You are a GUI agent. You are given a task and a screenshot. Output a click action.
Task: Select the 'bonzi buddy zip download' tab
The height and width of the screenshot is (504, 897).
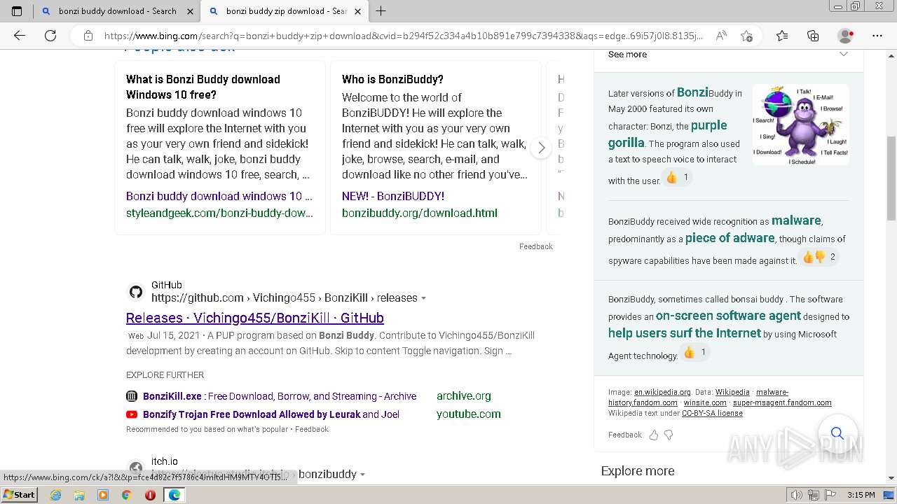click(x=285, y=11)
